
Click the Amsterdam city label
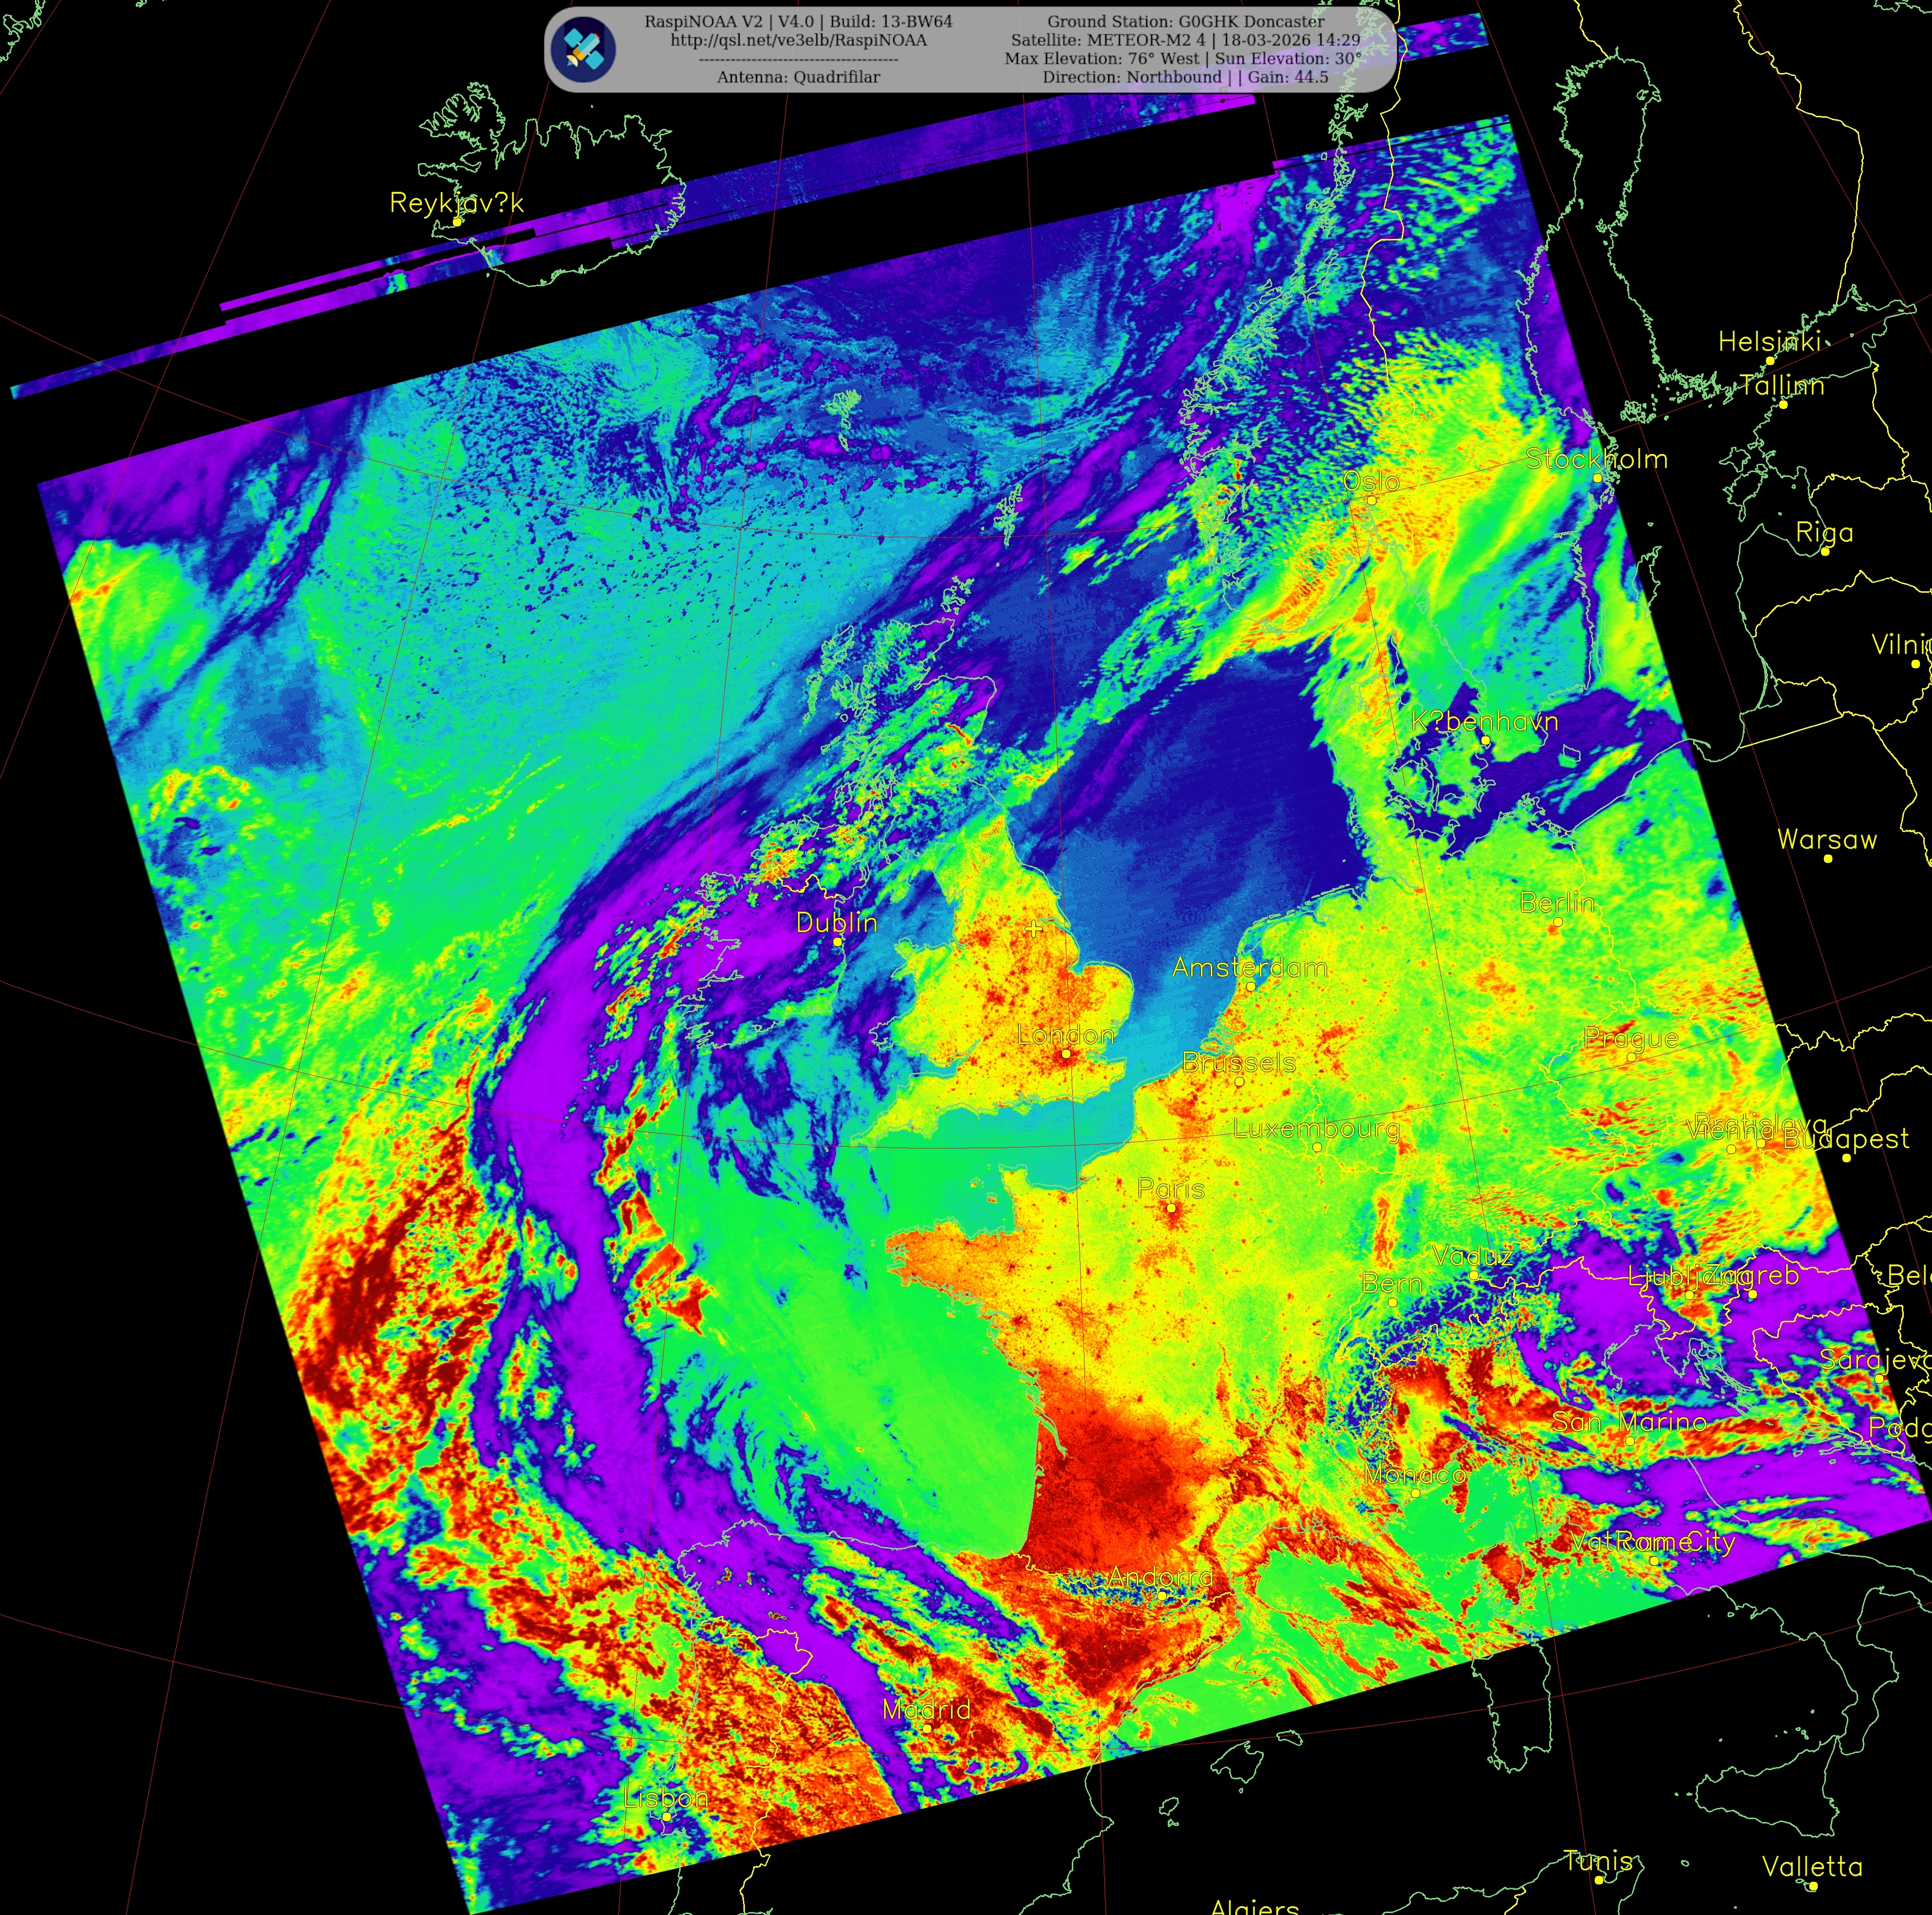pyautogui.click(x=1249, y=967)
